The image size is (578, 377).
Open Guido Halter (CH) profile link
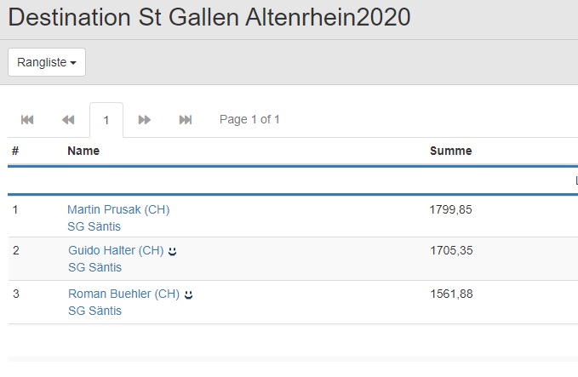(x=116, y=251)
